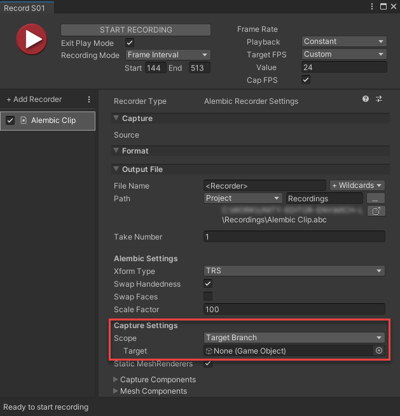
Task: Click the big red record play button
Action: pos(30,40)
